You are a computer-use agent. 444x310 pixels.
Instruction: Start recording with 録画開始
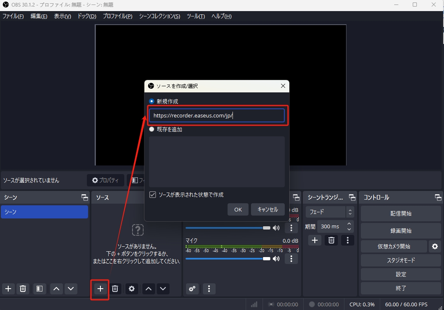pyautogui.click(x=400, y=230)
